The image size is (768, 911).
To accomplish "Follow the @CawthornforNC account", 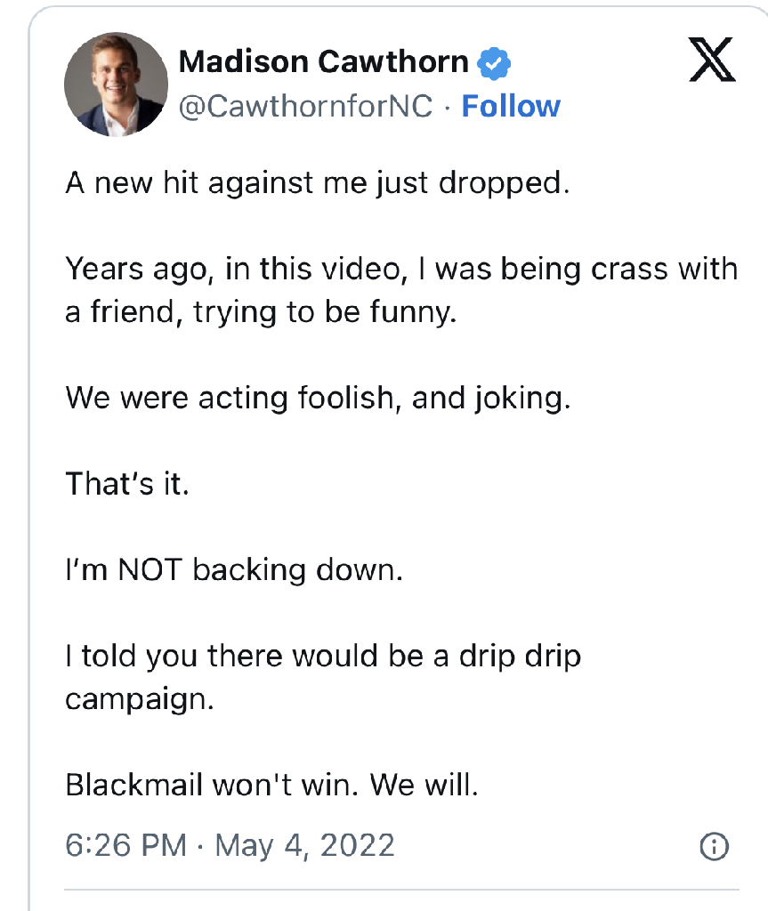I will click(511, 107).
